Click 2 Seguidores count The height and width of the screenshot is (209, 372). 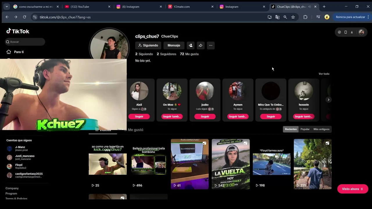(x=167, y=54)
